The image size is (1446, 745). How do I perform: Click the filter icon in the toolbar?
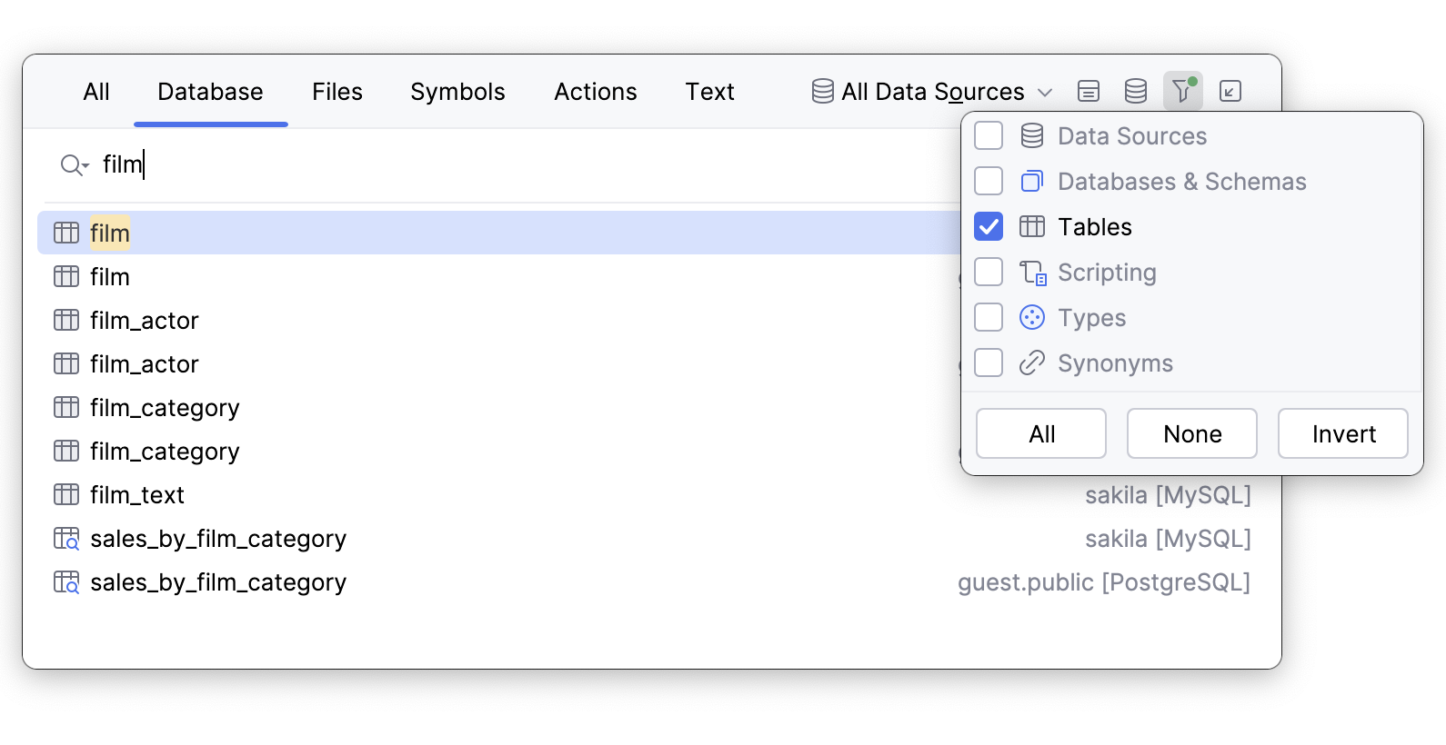pos(1181,91)
